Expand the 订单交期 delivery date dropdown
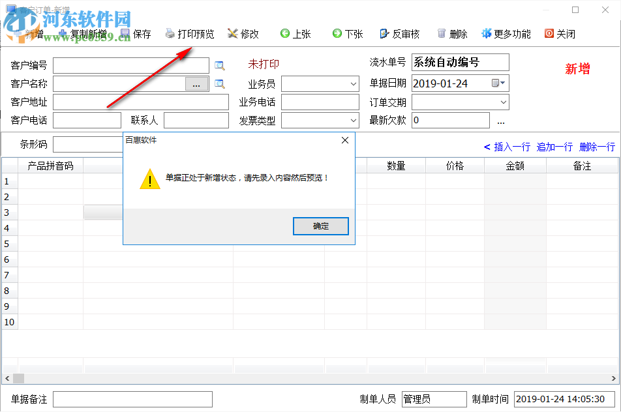Image resolution: width=621 pixels, height=412 pixels. 504,102
